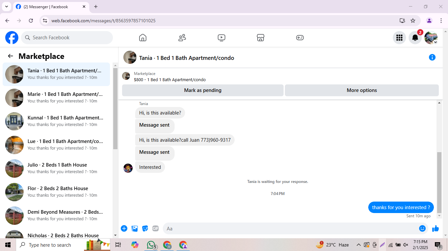The height and width of the screenshot is (251, 448).
Task: Open Lue conversation in list
Action: click(x=56, y=145)
